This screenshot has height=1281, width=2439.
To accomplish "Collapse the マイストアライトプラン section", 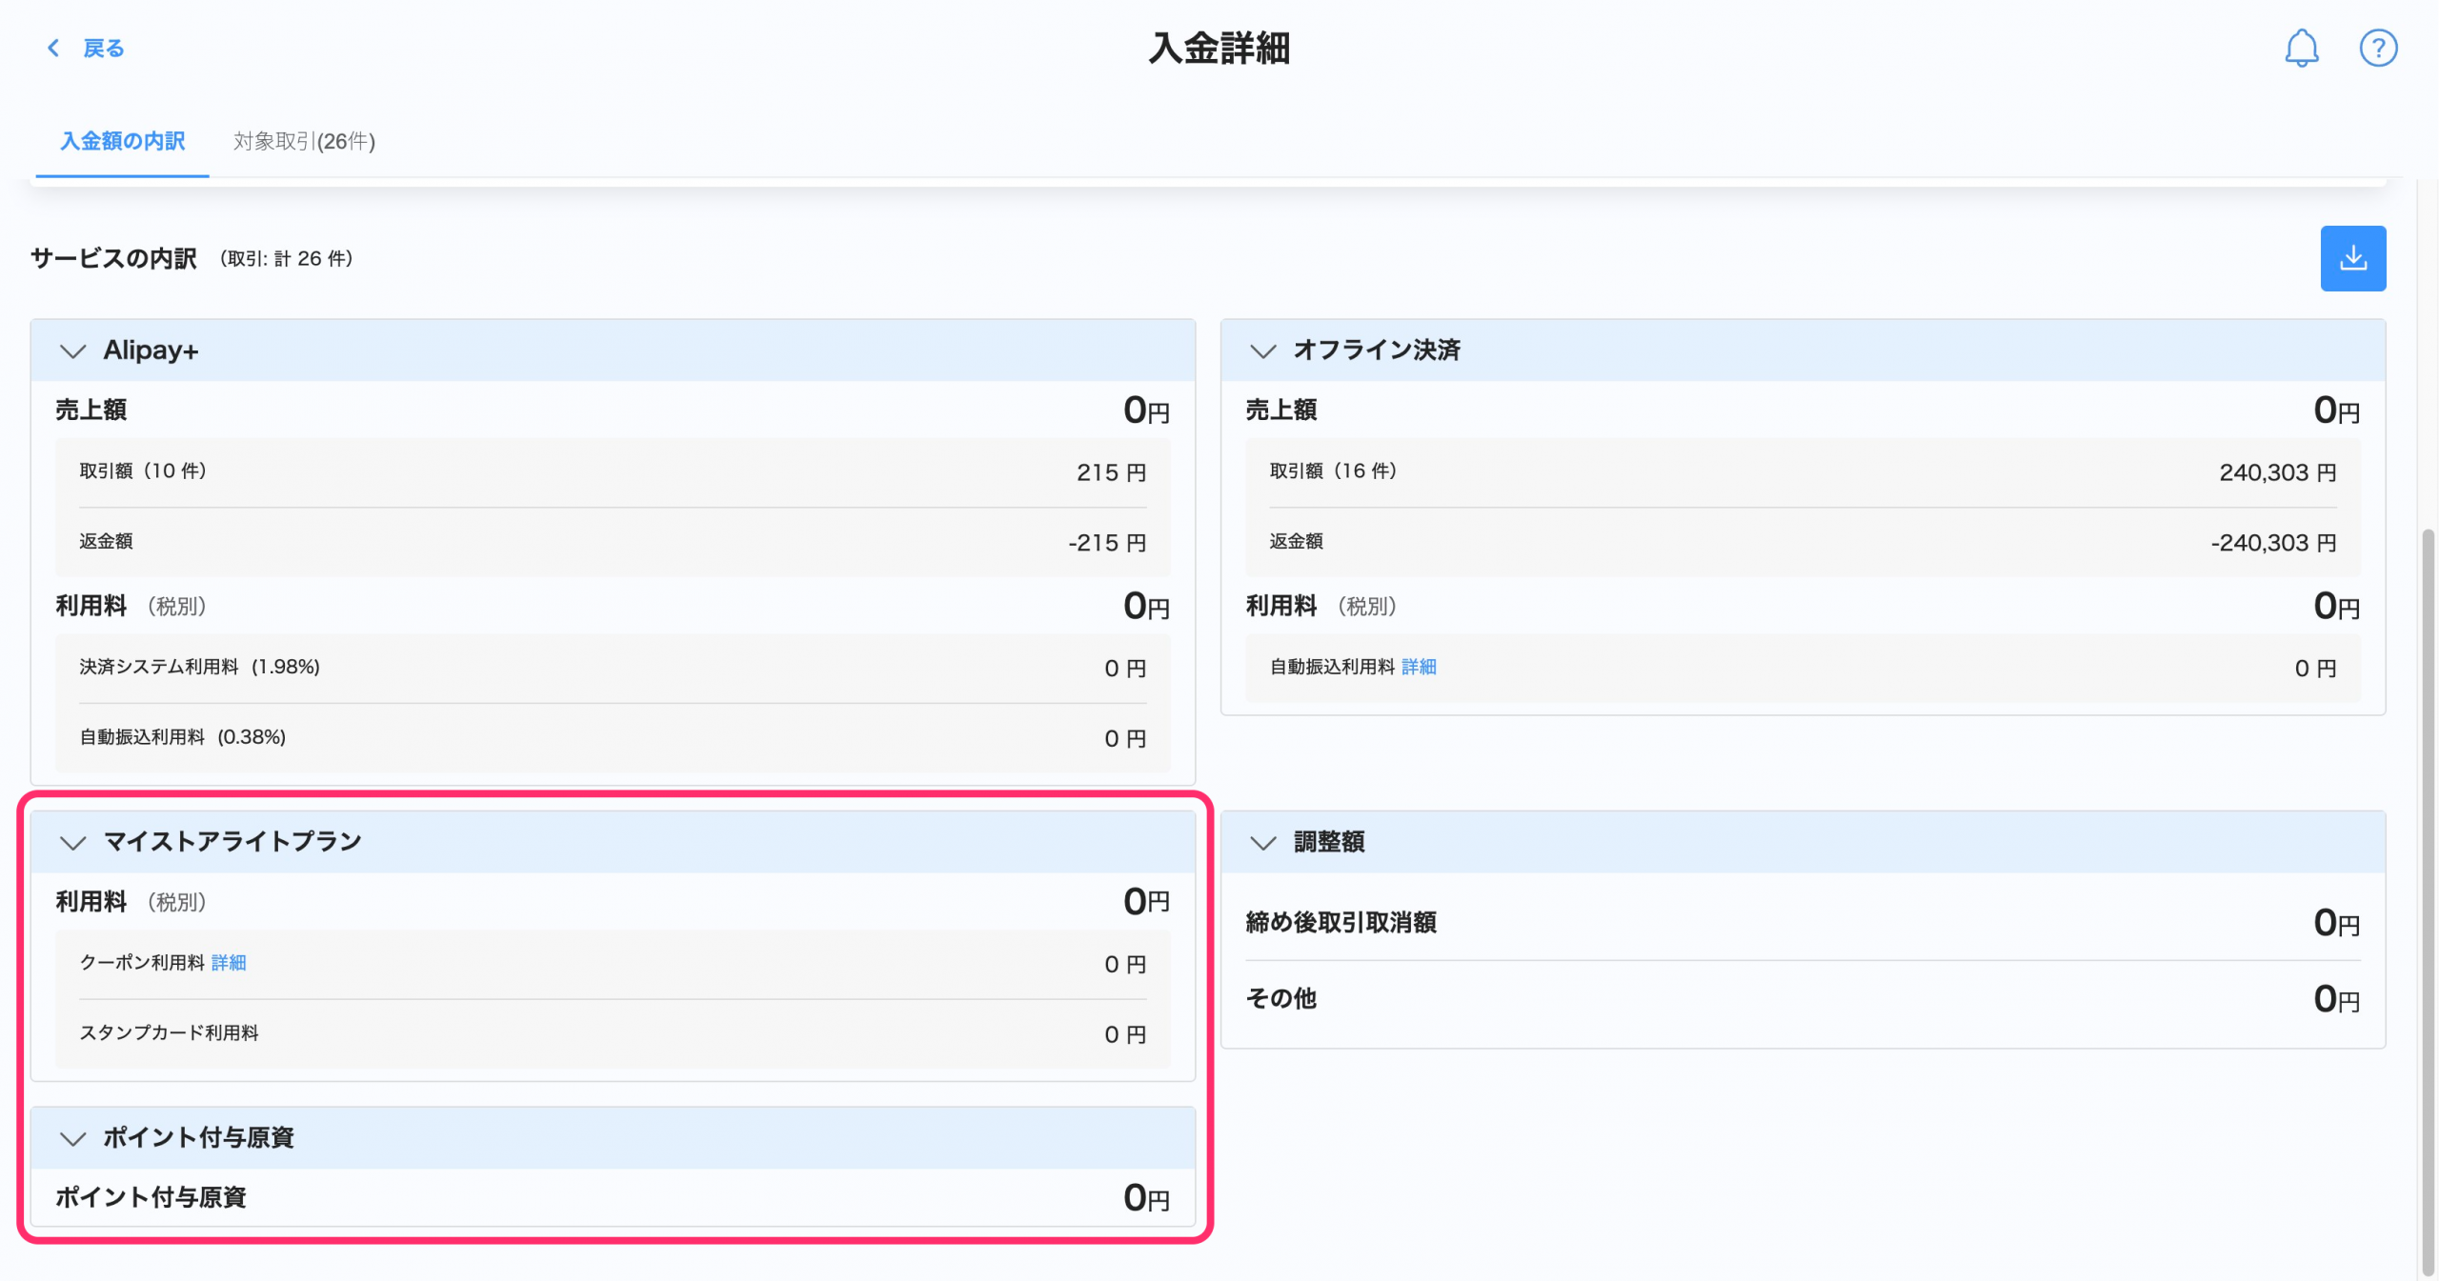I will pos(72,842).
